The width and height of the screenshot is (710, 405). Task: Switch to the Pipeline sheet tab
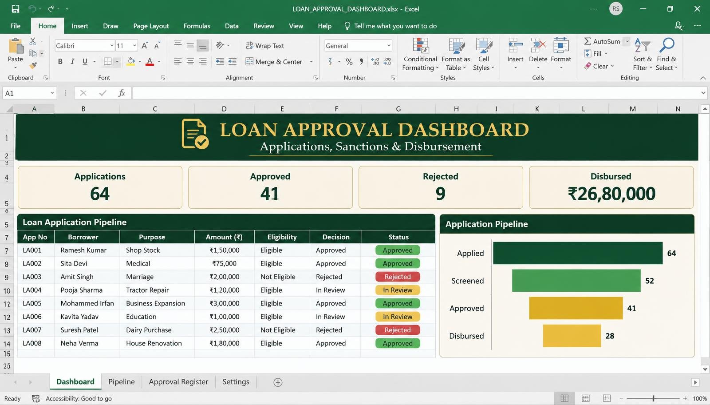pos(122,382)
